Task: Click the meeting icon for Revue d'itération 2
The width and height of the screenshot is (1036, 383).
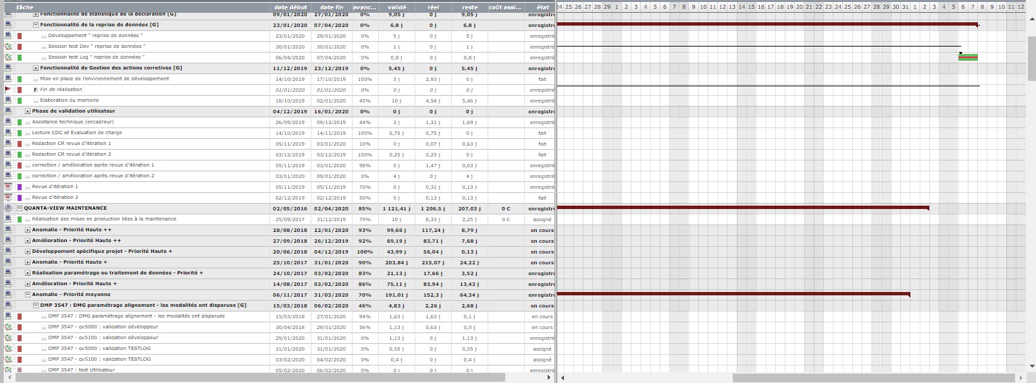Action: coord(8,198)
